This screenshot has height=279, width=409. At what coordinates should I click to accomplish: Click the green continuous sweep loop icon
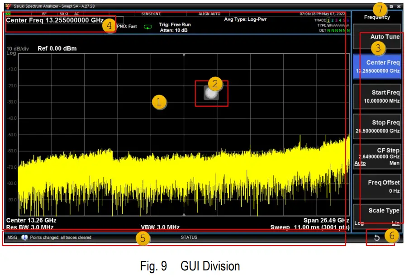[x=147, y=27]
